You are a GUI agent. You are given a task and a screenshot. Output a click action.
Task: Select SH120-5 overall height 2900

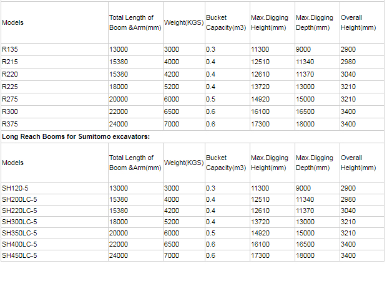pyautogui.click(x=348, y=188)
